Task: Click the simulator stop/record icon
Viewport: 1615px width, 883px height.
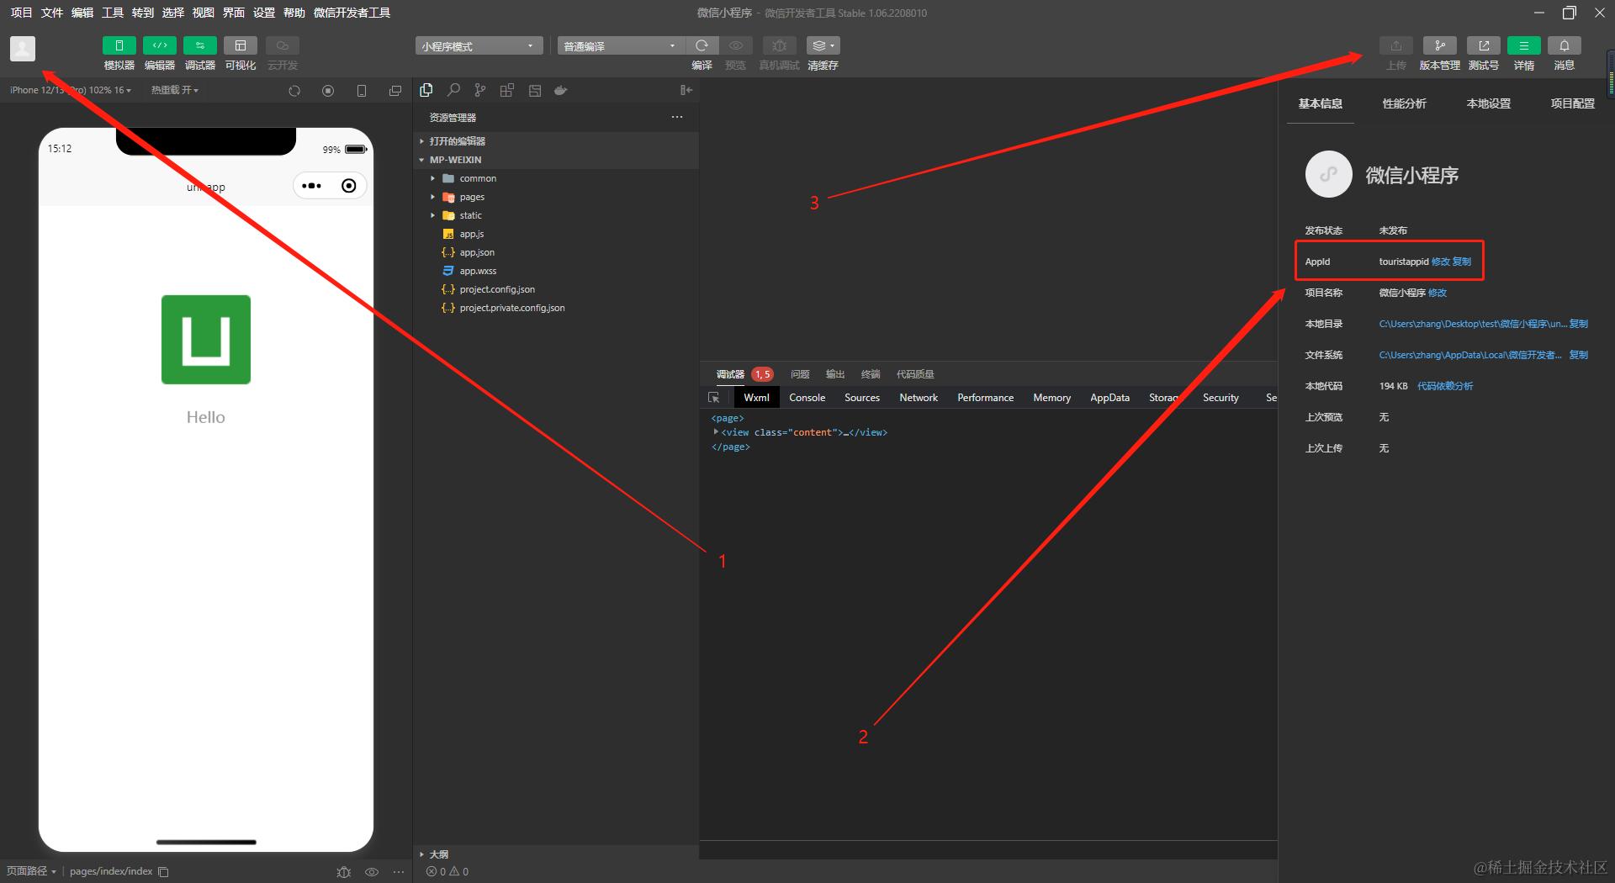Action: [328, 91]
